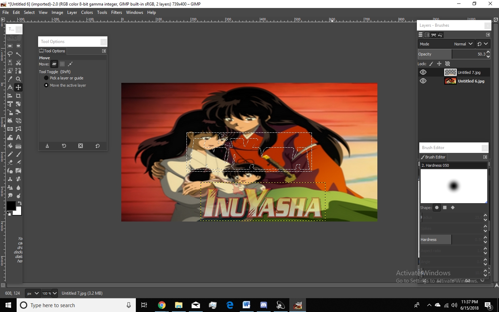Set Move target to layer
The height and width of the screenshot is (312, 499).
tap(54, 64)
